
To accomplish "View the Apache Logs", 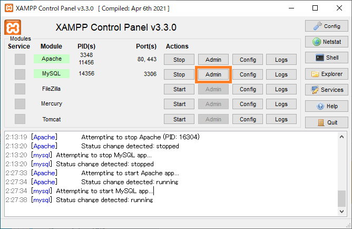I will (281, 60).
